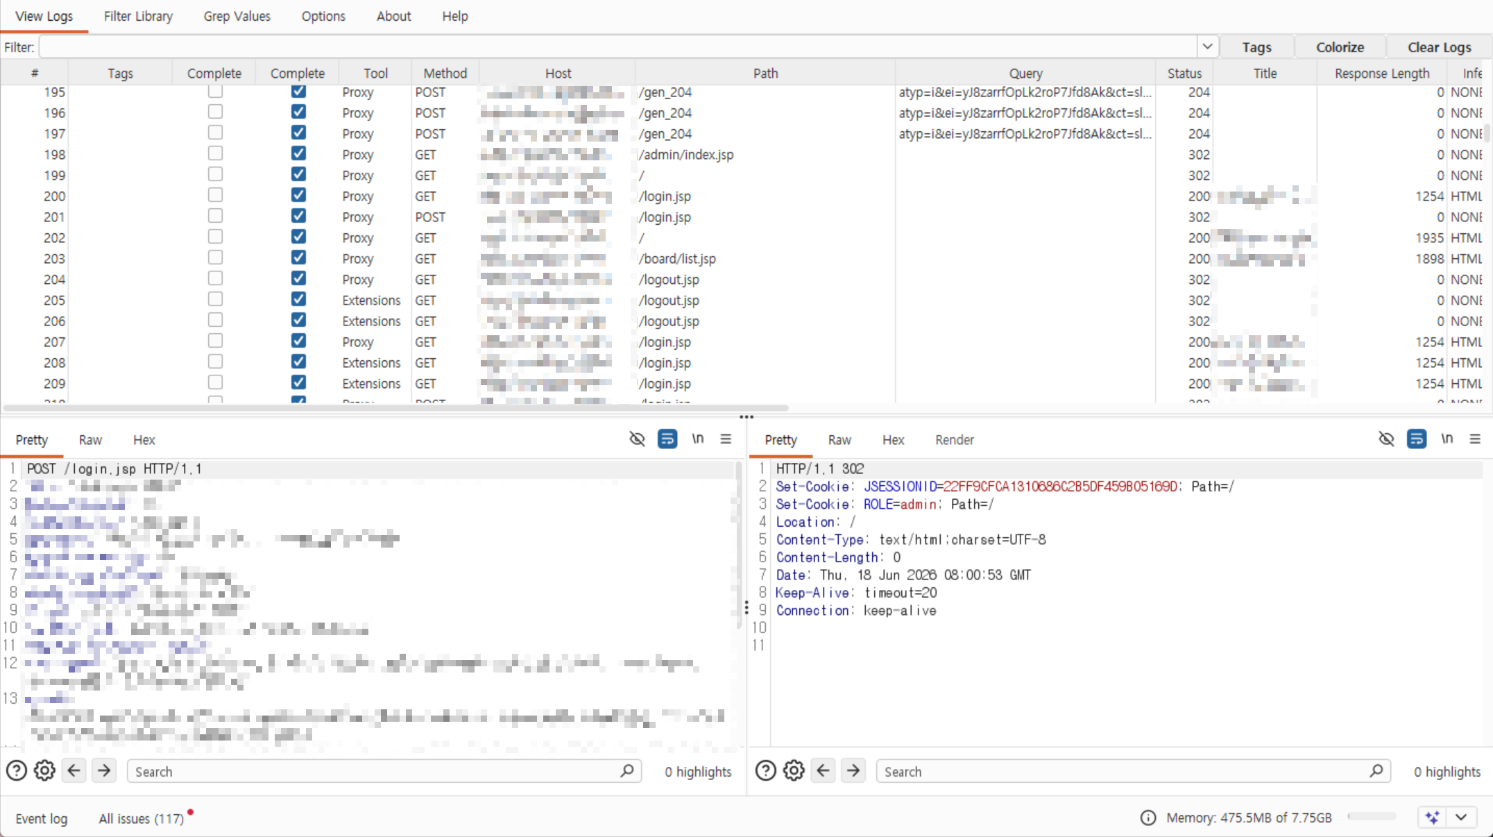The width and height of the screenshot is (1493, 837).
Task: Click the AI sparkle icon in status bar
Action: point(1433,818)
